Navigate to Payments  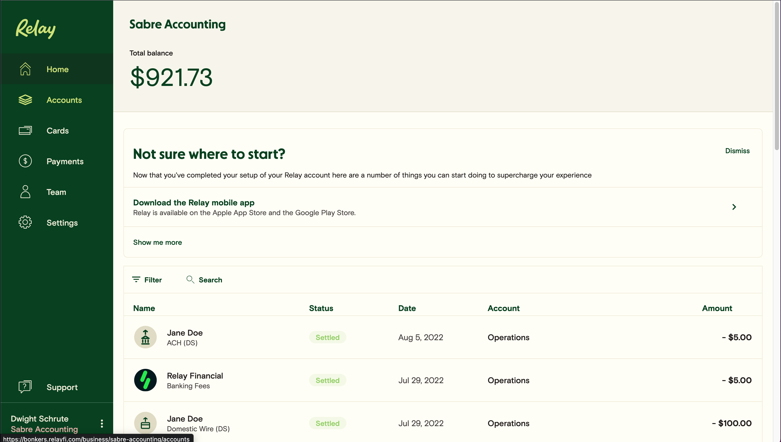coord(57,161)
